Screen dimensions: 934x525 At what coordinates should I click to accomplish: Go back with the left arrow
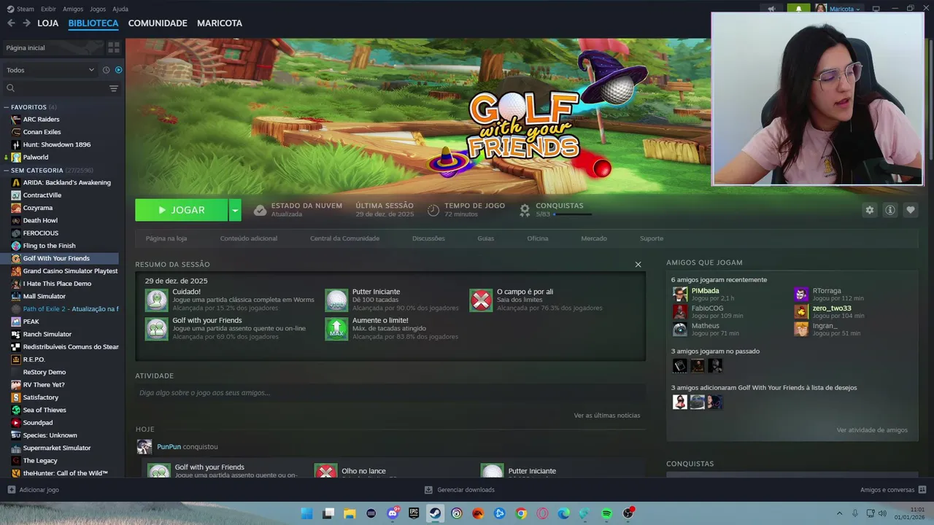coord(11,23)
